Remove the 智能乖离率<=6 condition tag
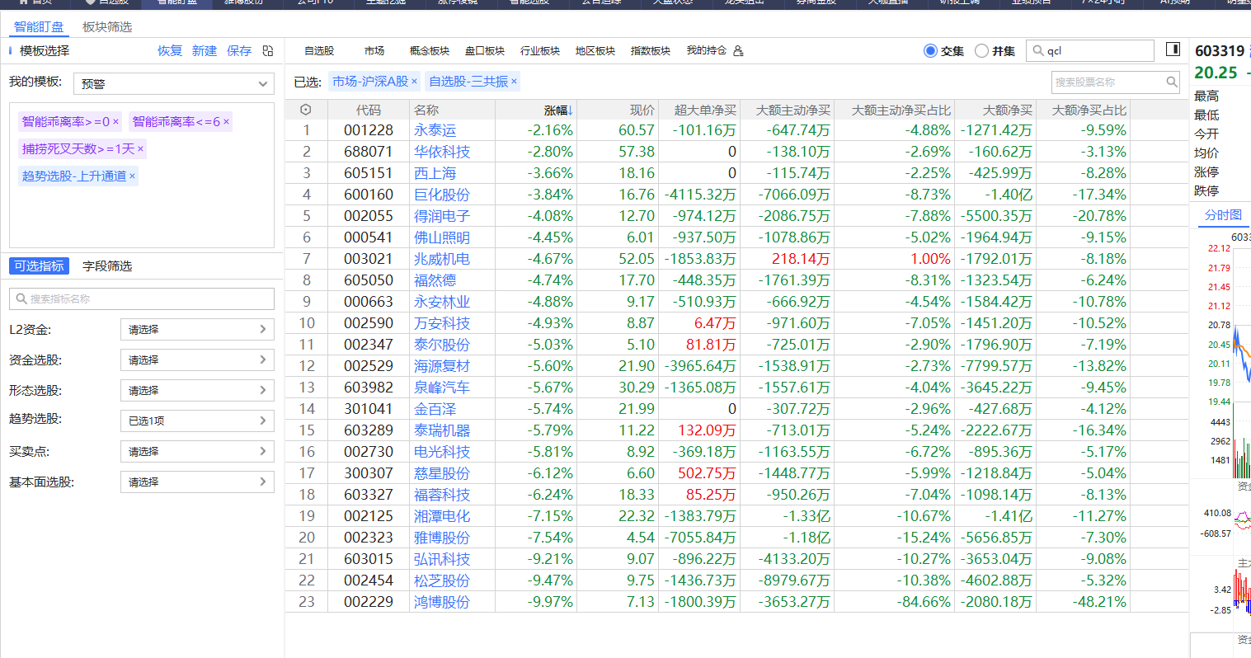This screenshot has height=658, width=1251. click(x=226, y=122)
